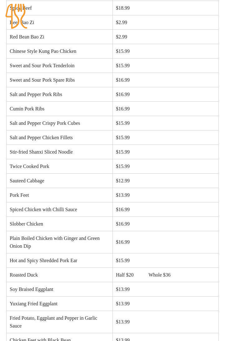225x341 pixels.
Task: Choose the Salt and Pepper Pork Ribs row
Action: point(36,94)
